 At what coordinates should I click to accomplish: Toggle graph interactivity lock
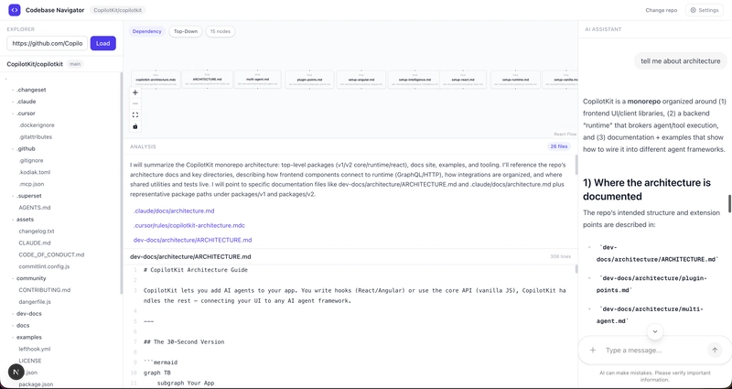pos(135,125)
